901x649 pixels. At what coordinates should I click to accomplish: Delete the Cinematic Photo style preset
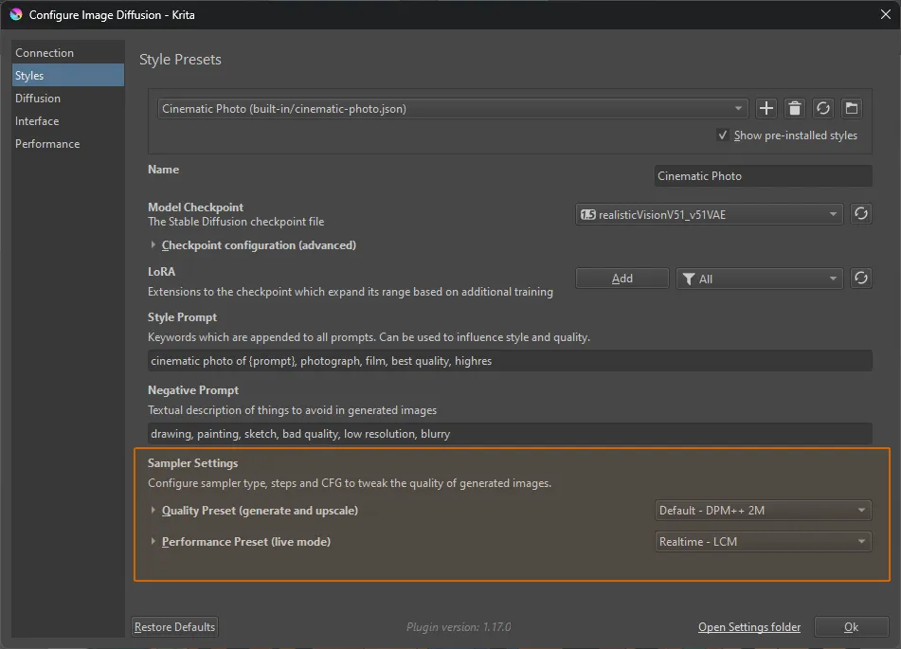(x=794, y=108)
